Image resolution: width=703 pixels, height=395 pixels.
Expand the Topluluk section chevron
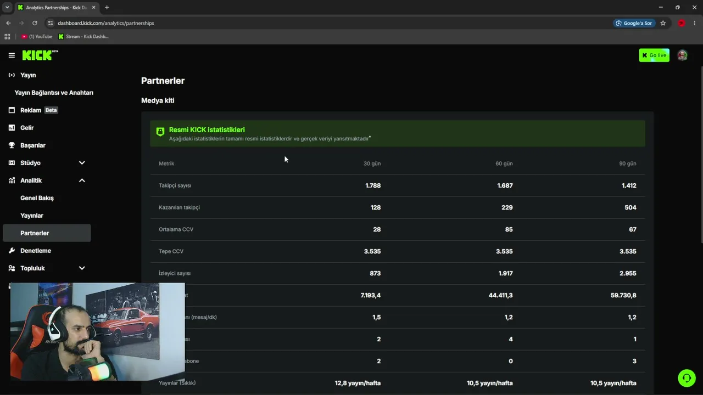click(x=82, y=268)
